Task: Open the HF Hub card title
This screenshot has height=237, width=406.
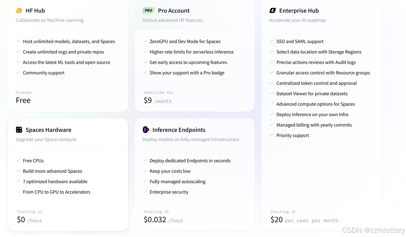Action: tap(35, 10)
